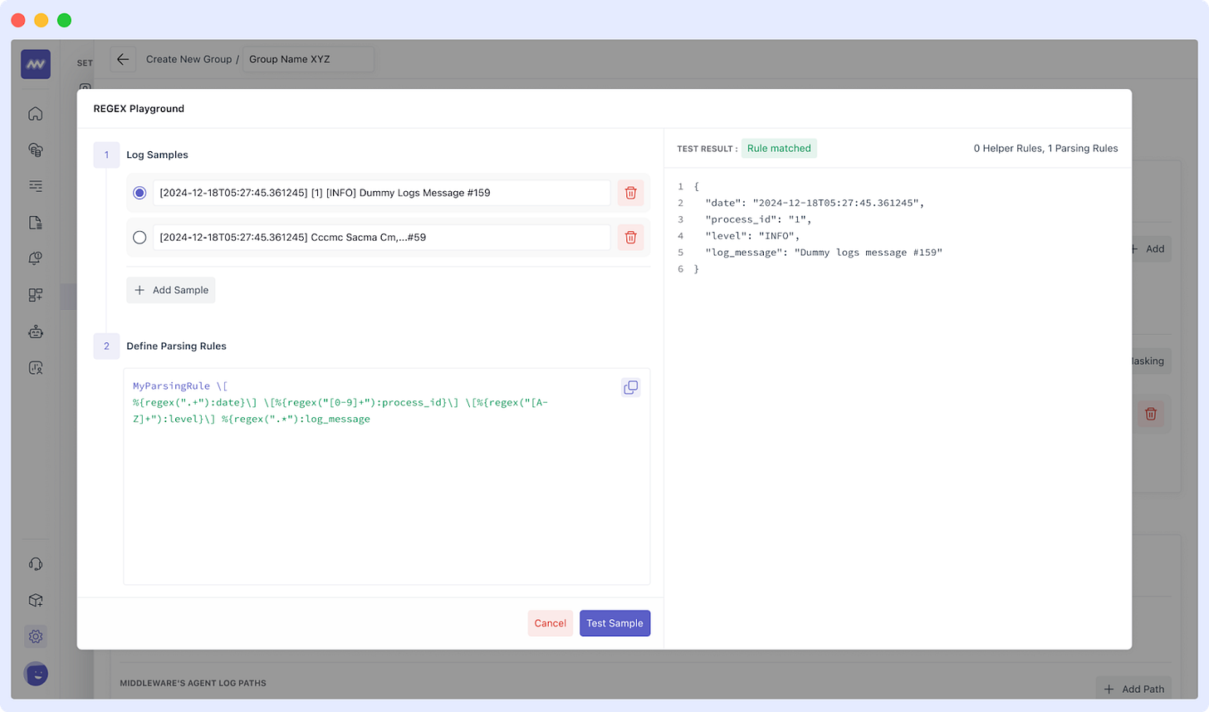Click the Group Name XYZ input field

[x=308, y=59]
